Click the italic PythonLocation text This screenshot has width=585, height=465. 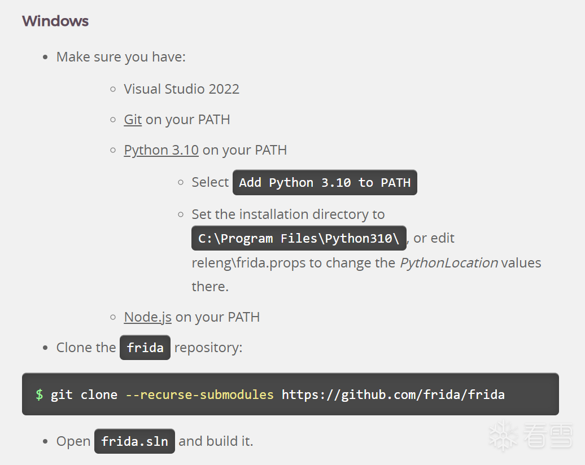point(449,263)
